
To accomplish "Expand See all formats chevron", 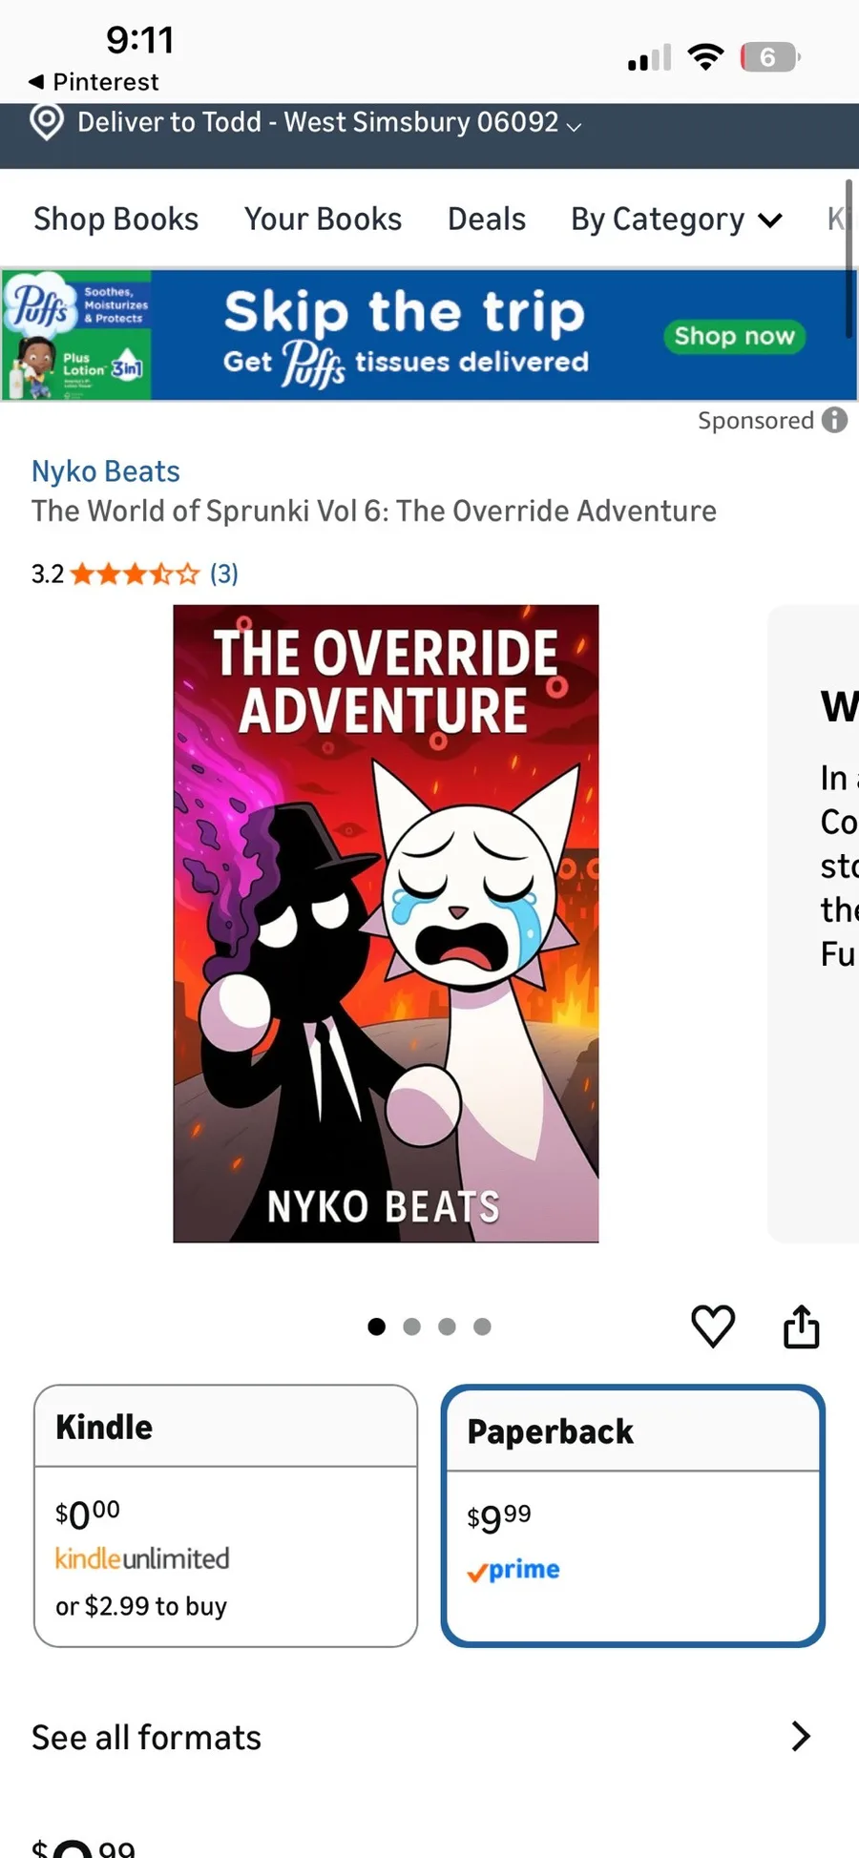I will [801, 1737].
